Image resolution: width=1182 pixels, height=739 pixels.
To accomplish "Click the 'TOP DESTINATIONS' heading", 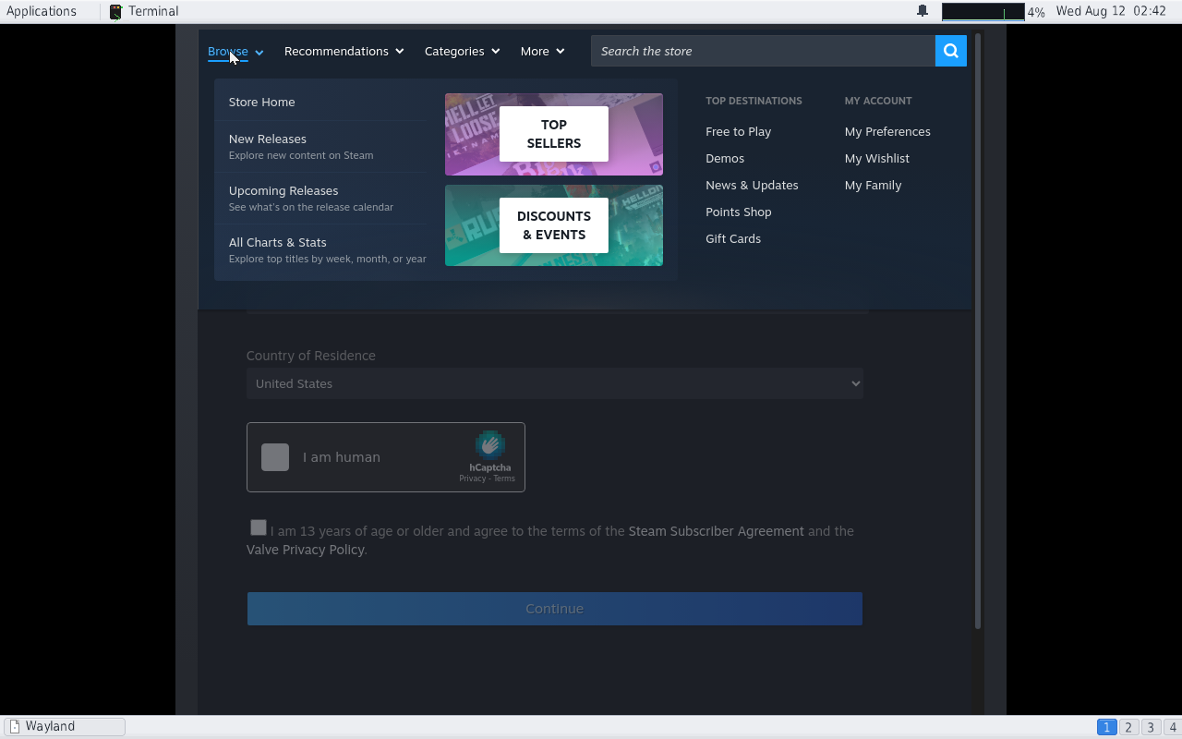I will tap(754, 101).
